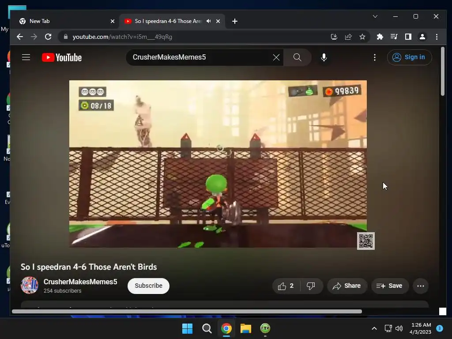Open the FTP app on taskbar
Image resolution: width=452 pixels, height=339 pixels.
point(265,328)
